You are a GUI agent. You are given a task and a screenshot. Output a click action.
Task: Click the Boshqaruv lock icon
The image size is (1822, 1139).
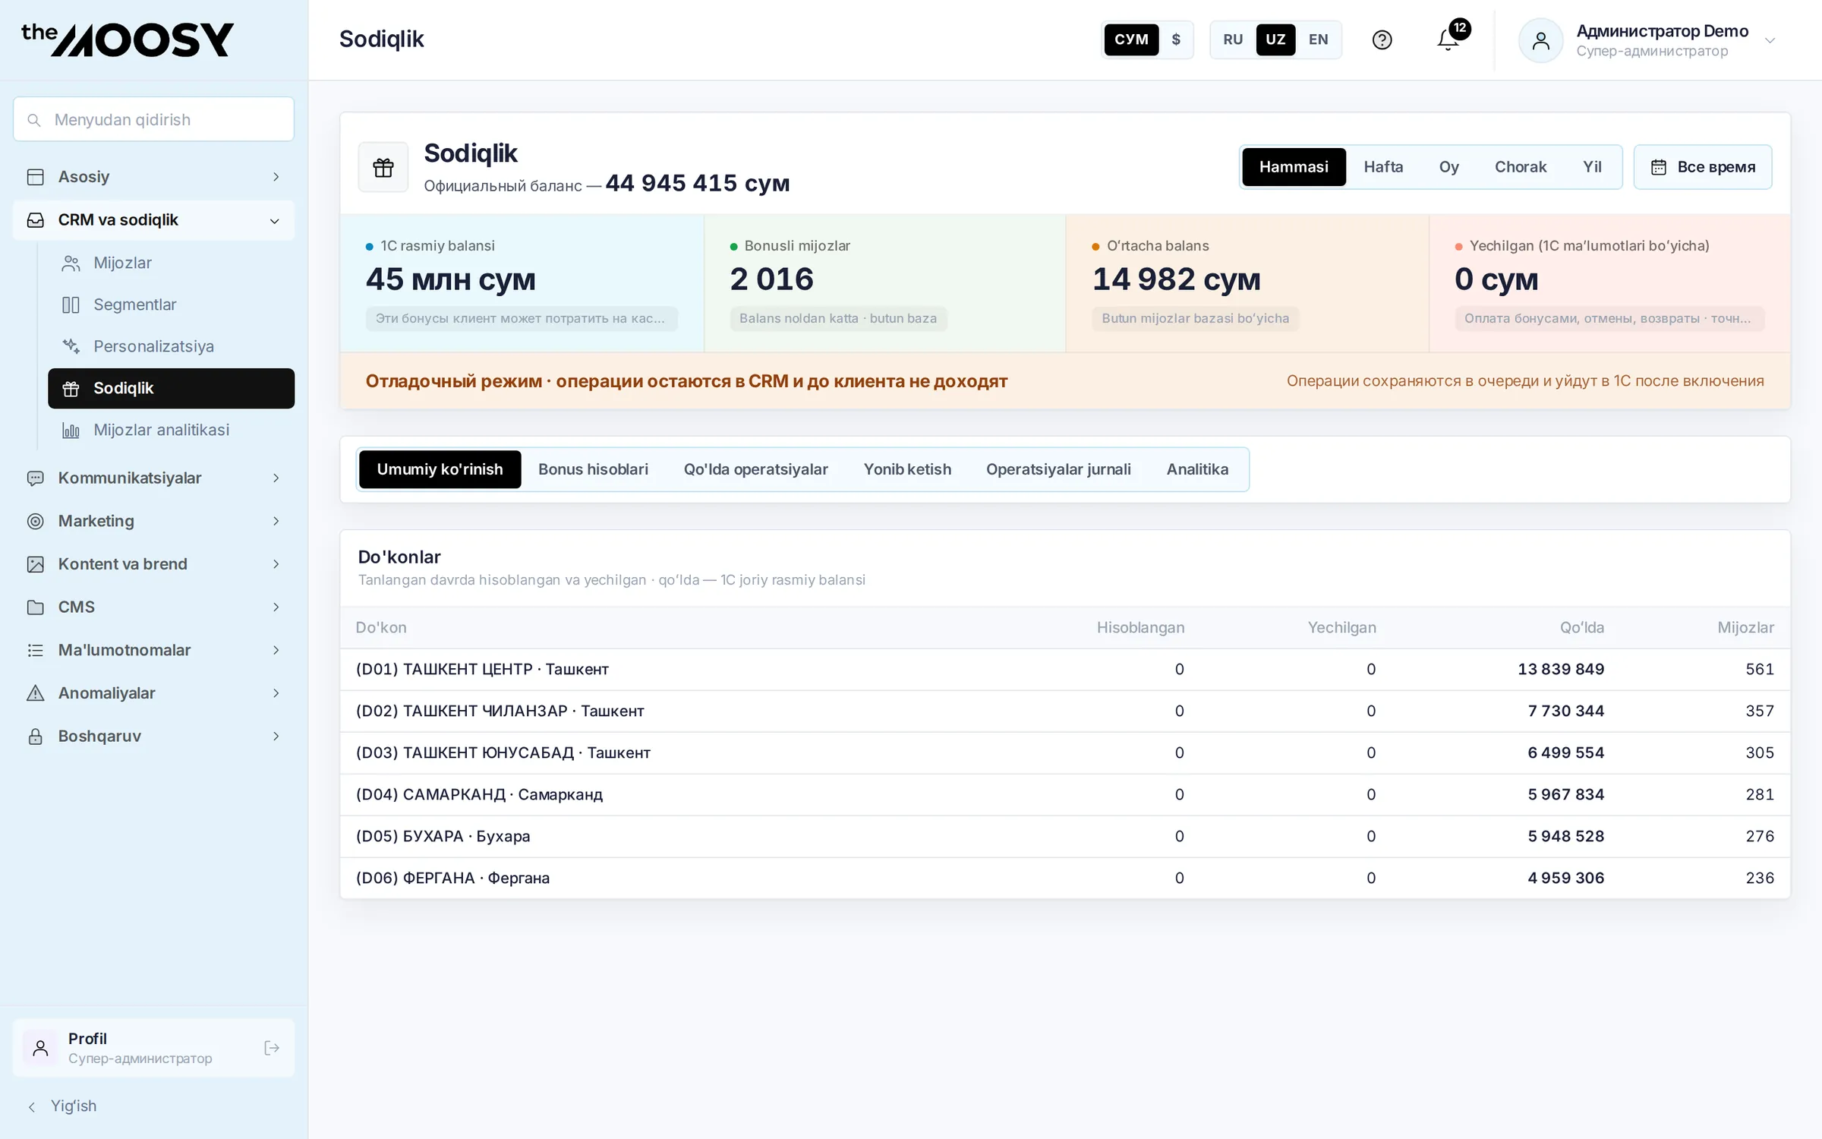(x=35, y=736)
